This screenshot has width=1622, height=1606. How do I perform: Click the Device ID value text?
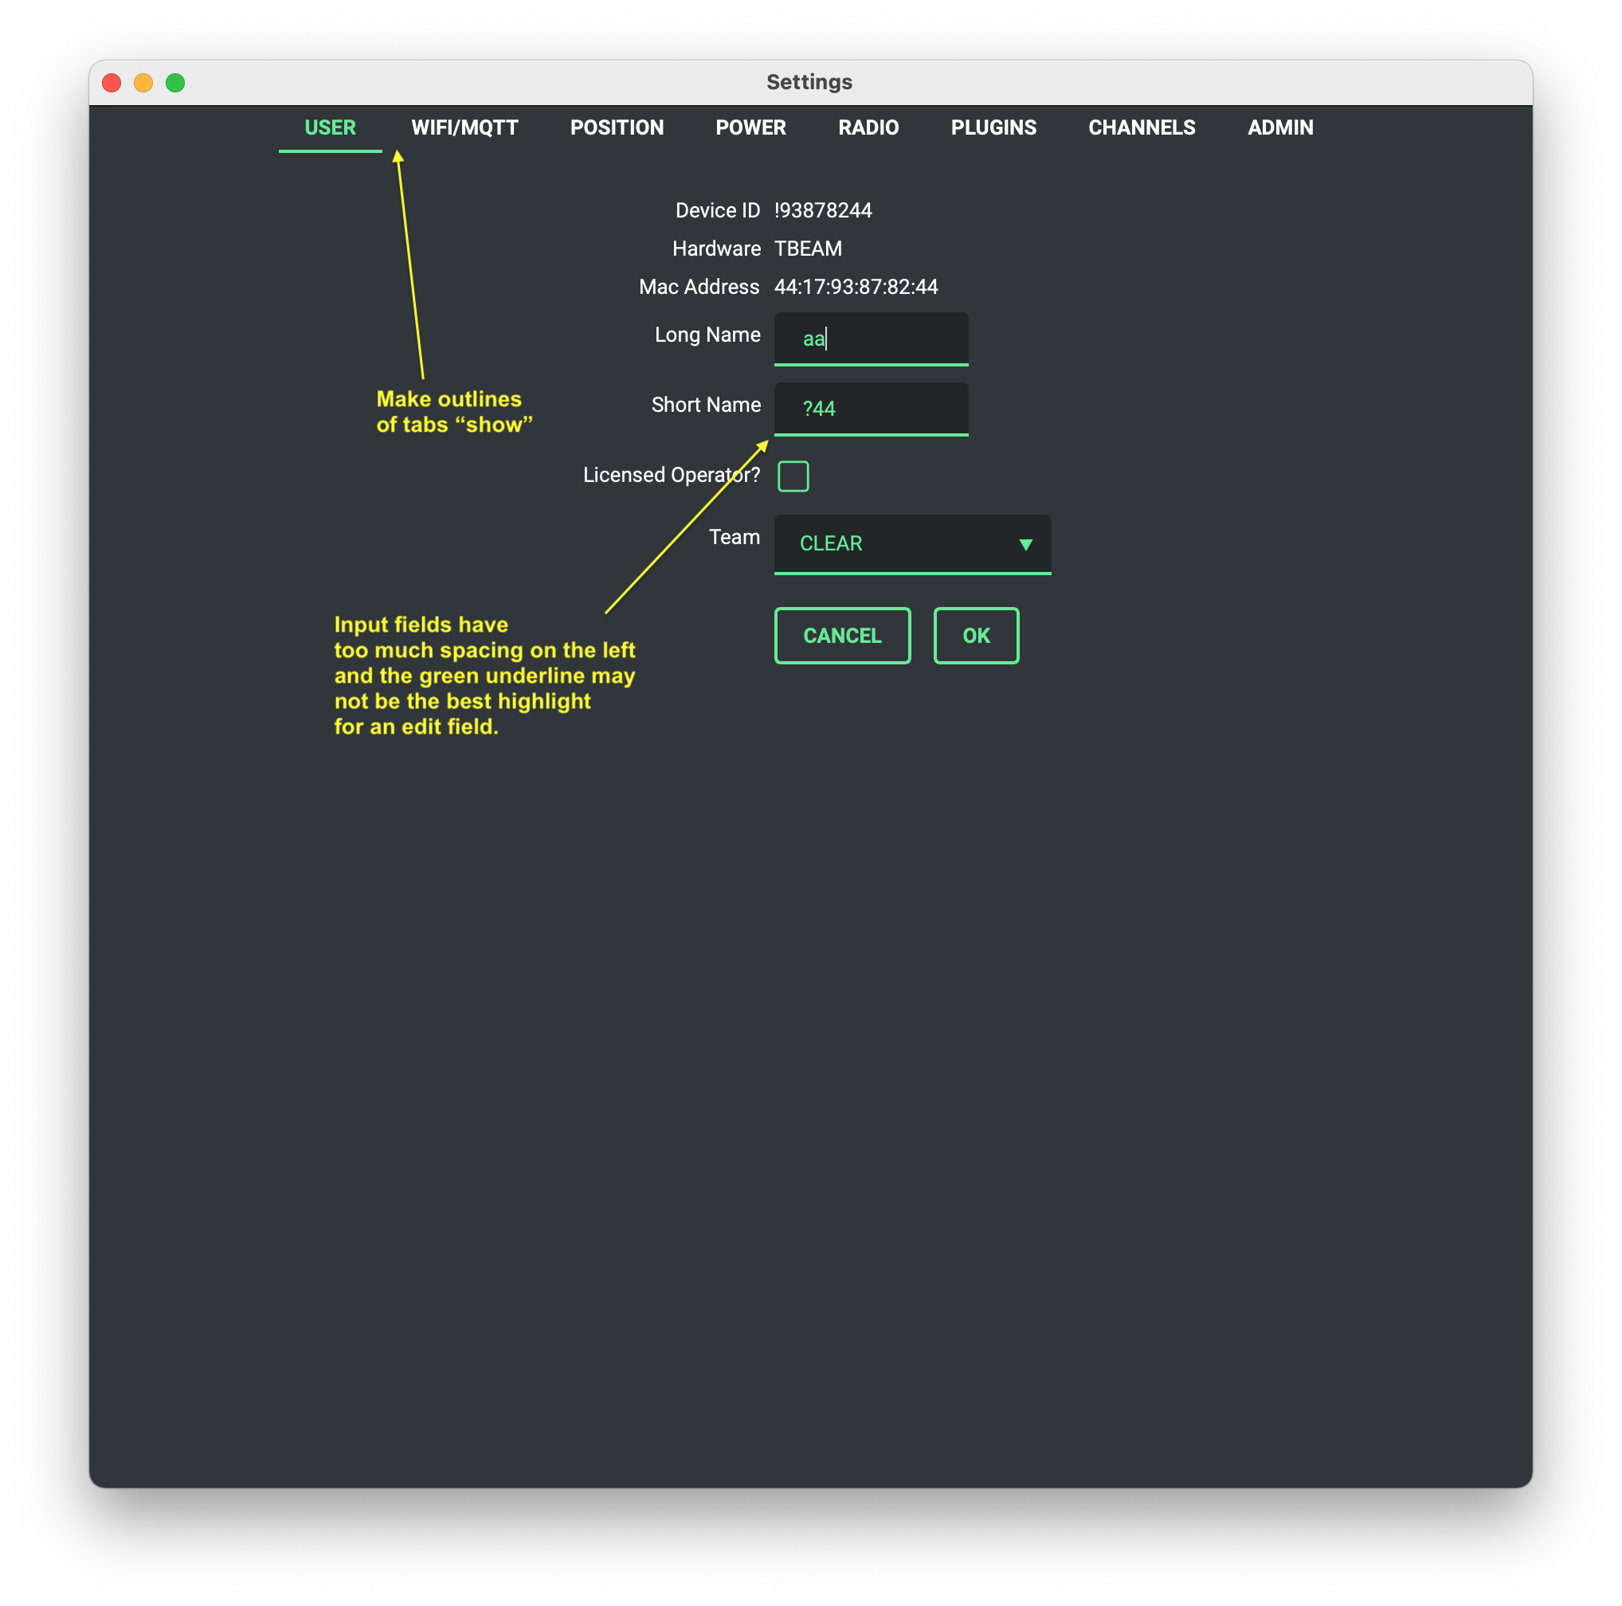tap(823, 211)
